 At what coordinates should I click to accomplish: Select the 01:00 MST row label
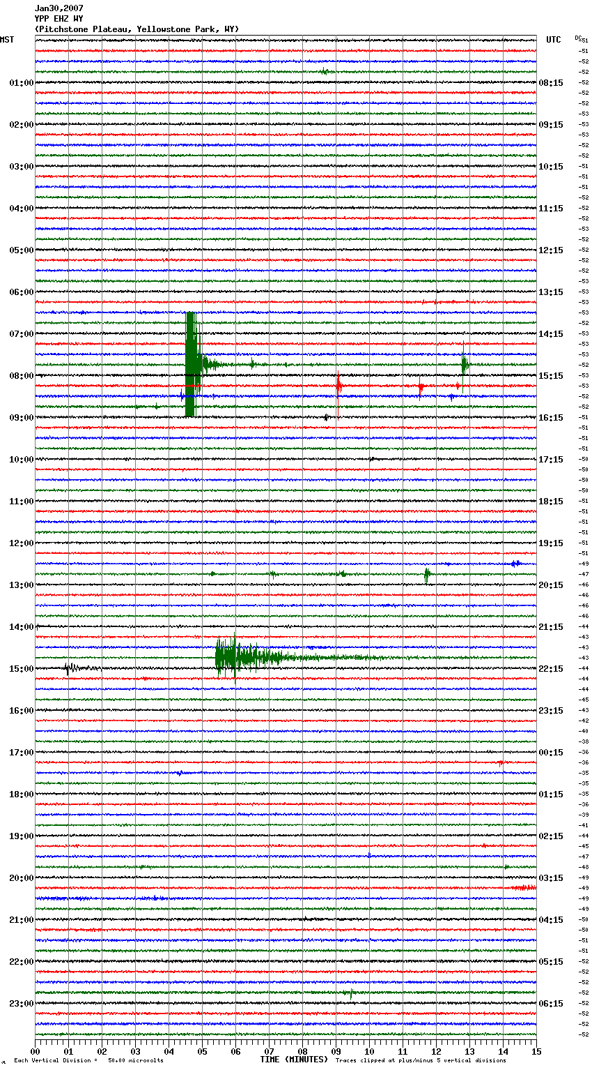tap(21, 83)
